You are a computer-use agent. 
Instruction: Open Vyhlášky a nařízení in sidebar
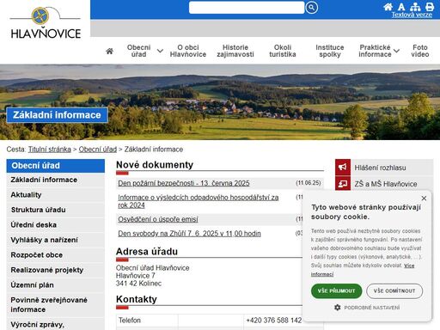click(56, 240)
